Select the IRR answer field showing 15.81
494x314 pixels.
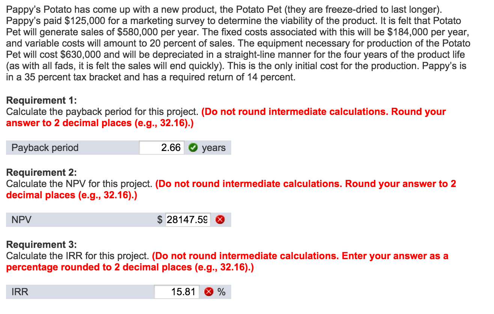[176, 291]
